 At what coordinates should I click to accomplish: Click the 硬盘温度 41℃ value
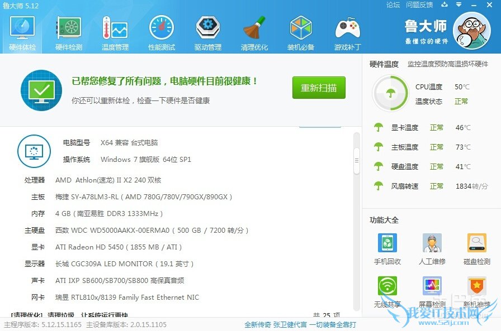click(463, 166)
